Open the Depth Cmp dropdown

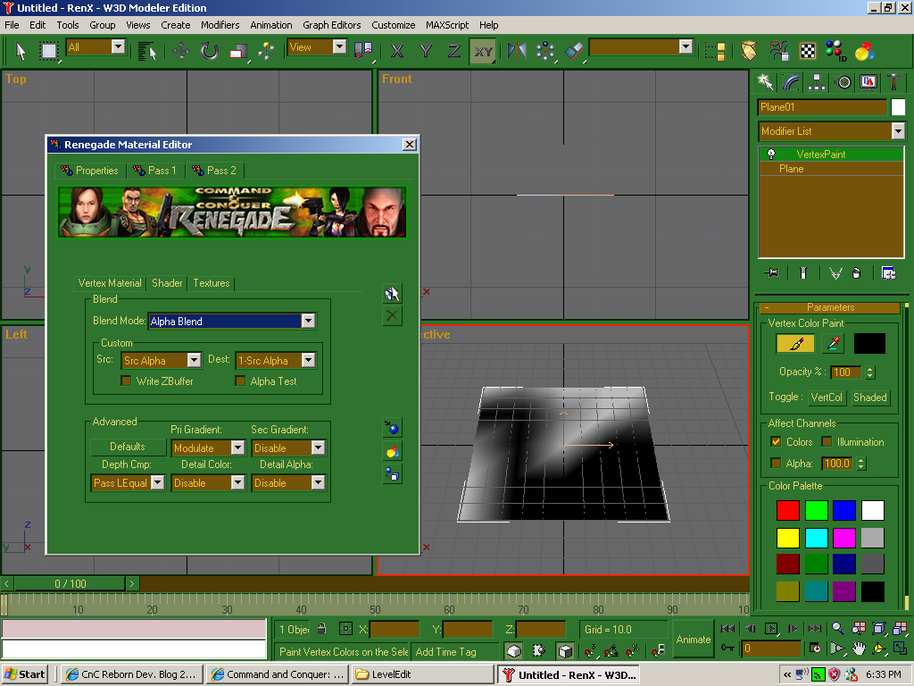click(157, 483)
